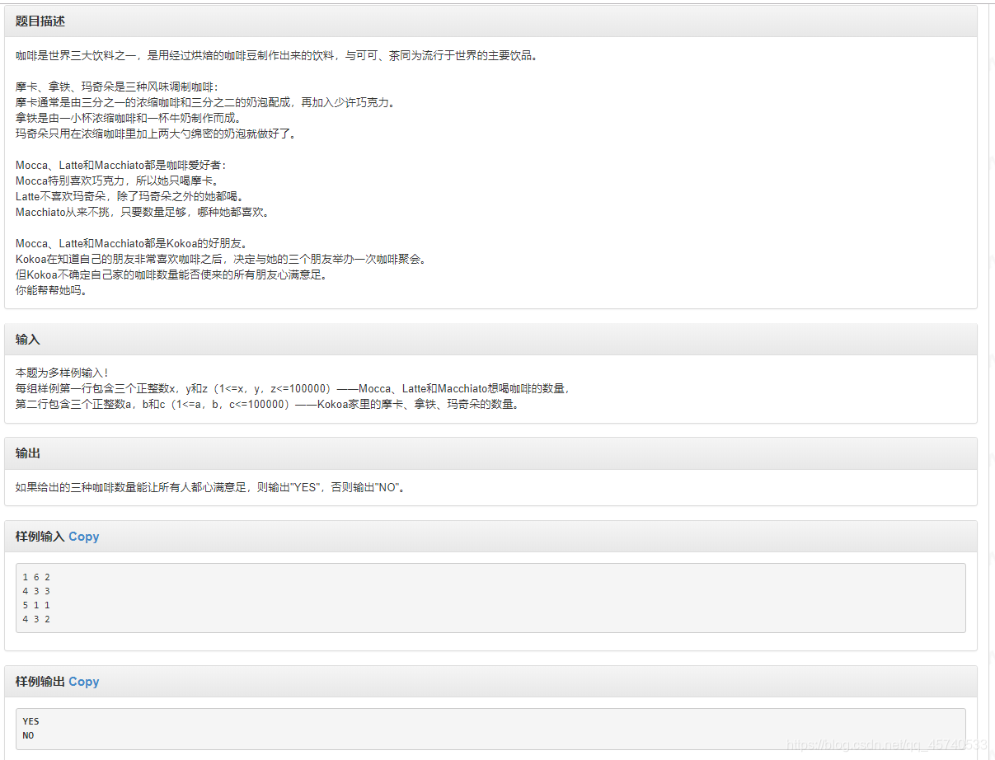Image resolution: width=995 pixels, height=760 pixels.
Task: Click the line starting Latte不喜欢玛奇朵
Action: tap(130, 197)
